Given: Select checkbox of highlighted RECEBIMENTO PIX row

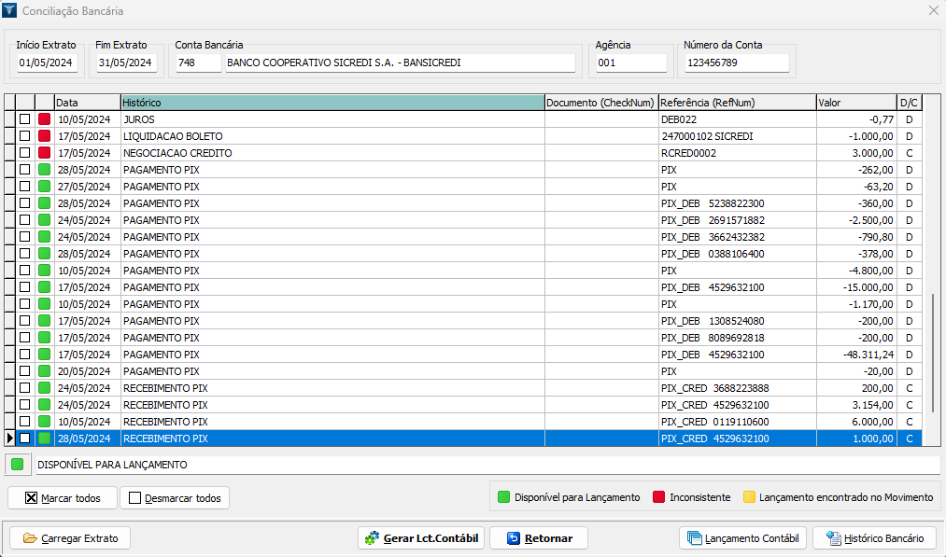Looking at the screenshot, I should pyautogui.click(x=25, y=439).
